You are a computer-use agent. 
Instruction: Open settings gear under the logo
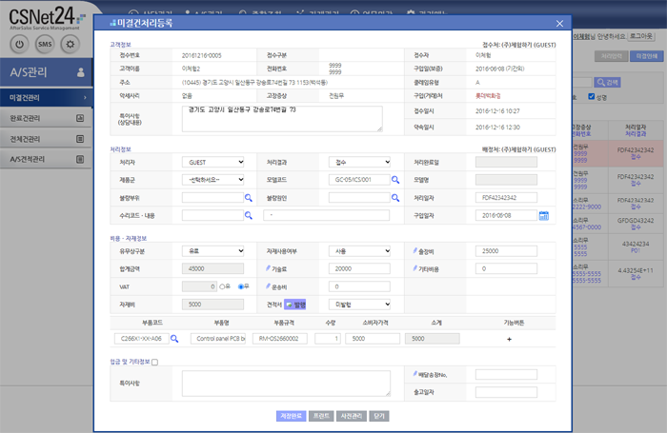click(x=71, y=44)
